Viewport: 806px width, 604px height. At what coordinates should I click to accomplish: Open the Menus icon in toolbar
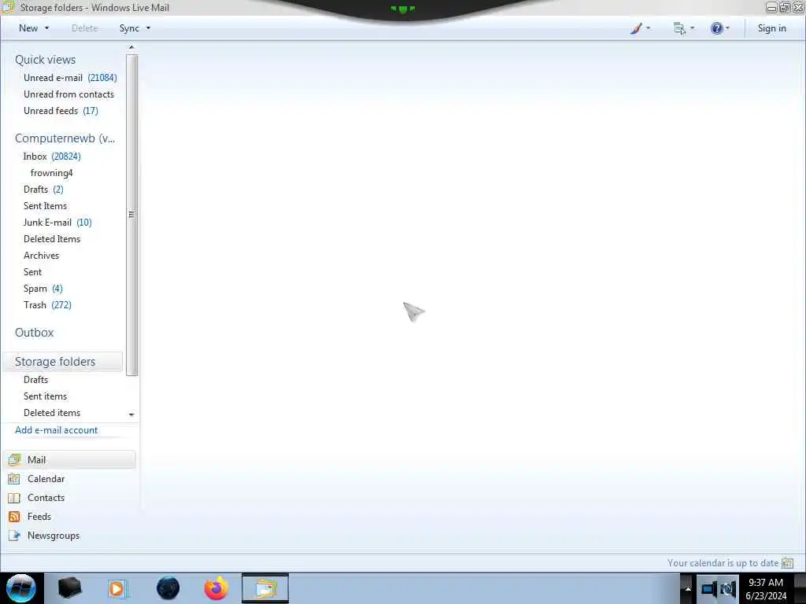click(x=679, y=28)
